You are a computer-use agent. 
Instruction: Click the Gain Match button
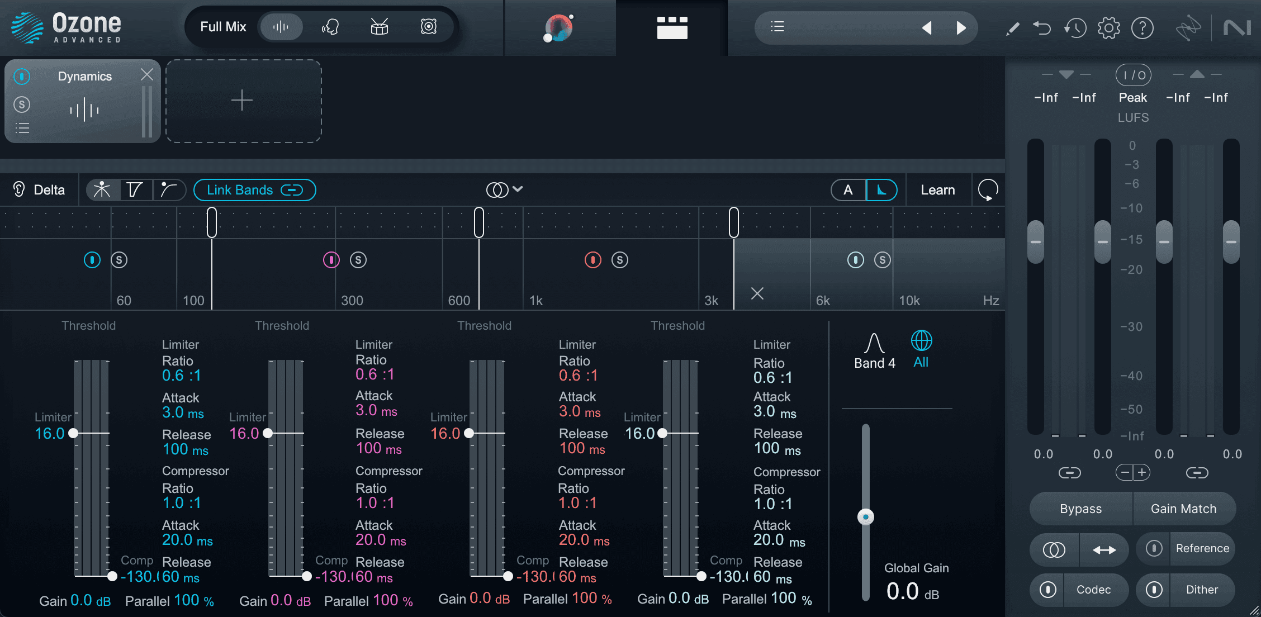(x=1184, y=509)
